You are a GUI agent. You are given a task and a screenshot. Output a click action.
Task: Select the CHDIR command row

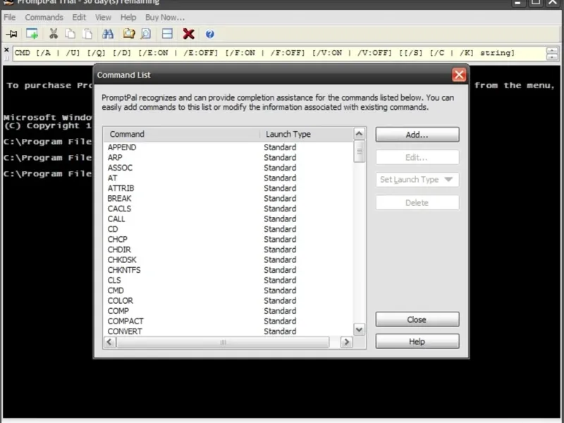point(228,250)
